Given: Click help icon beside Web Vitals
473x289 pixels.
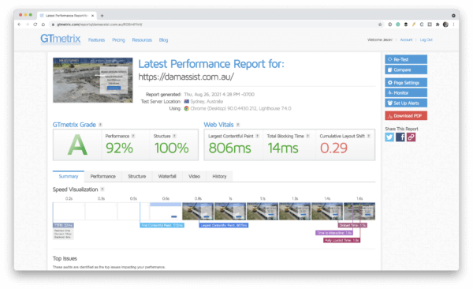Looking at the screenshot, I should [238, 125].
